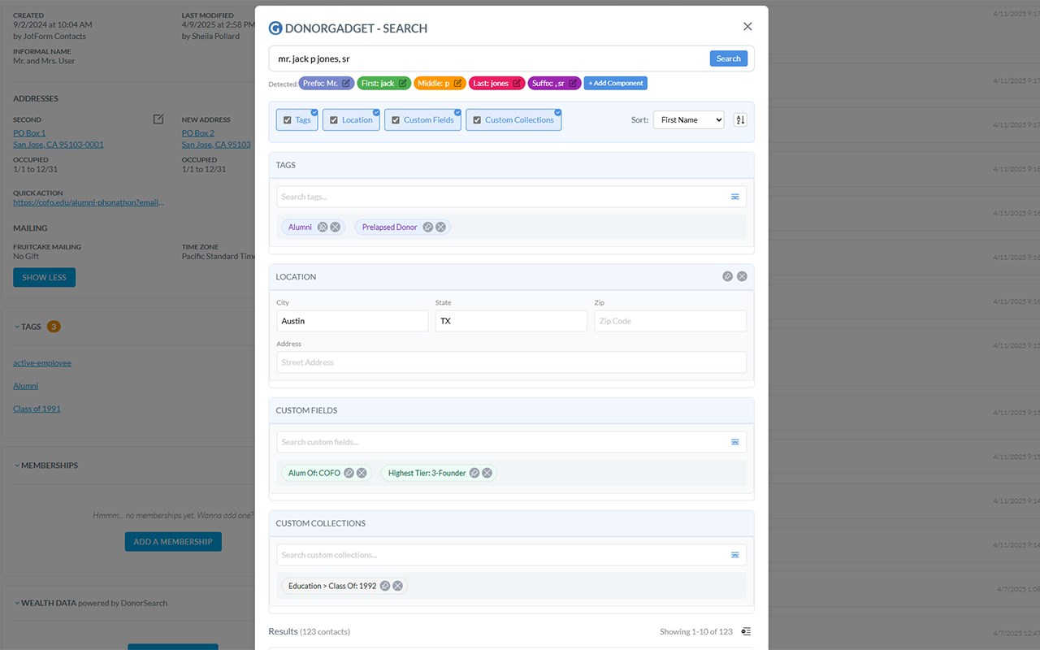Close the DonorGadget search dialog
The height and width of the screenshot is (650, 1040).
tap(747, 26)
